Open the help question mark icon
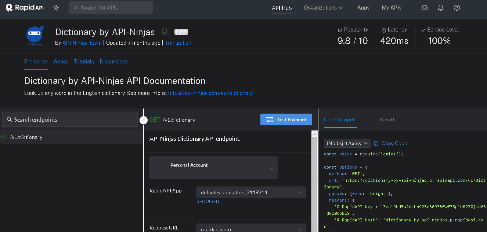This screenshot has width=487, height=232. coord(457,8)
